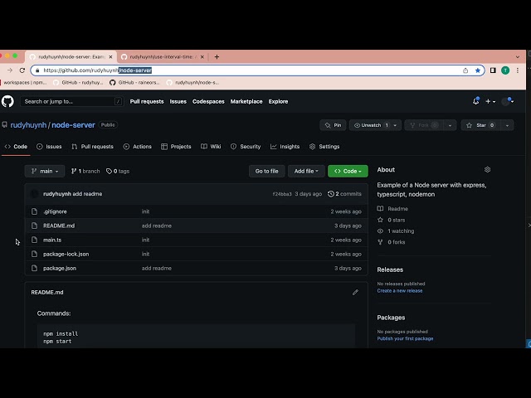The height and width of the screenshot is (398, 531).
Task: Open Marketplace in the top navigation
Action: (x=246, y=101)
